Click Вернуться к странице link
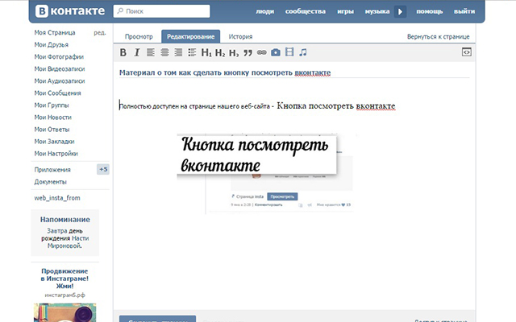516x322 pixels. click(438, 36)
